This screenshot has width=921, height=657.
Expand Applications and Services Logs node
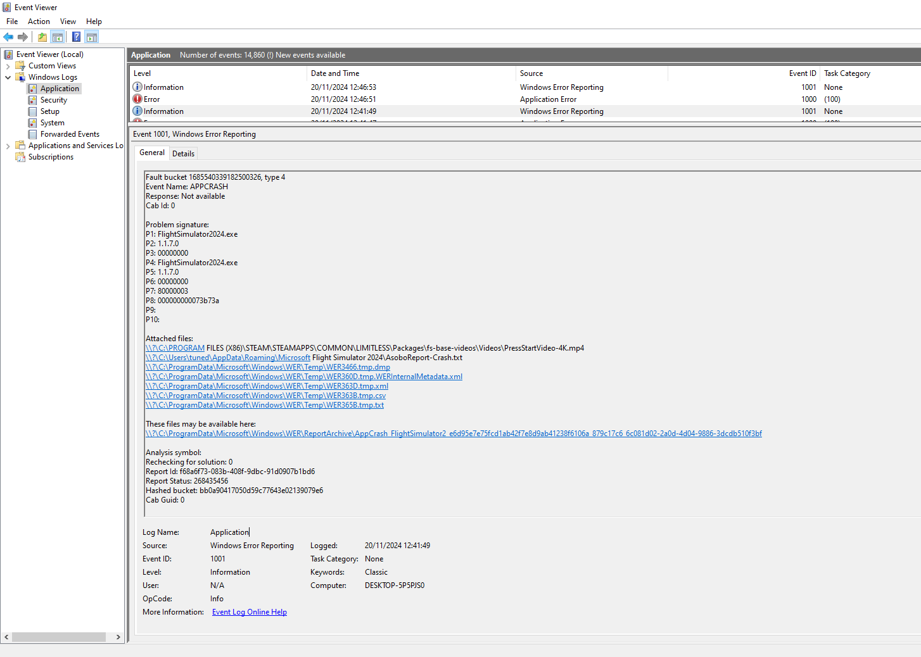[x=8, y=146]
